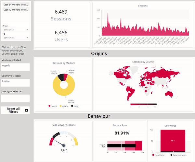Viewport: 195px width, 162px height.
Task: Click the black segment of the gauge
Action: coord(56,135)
